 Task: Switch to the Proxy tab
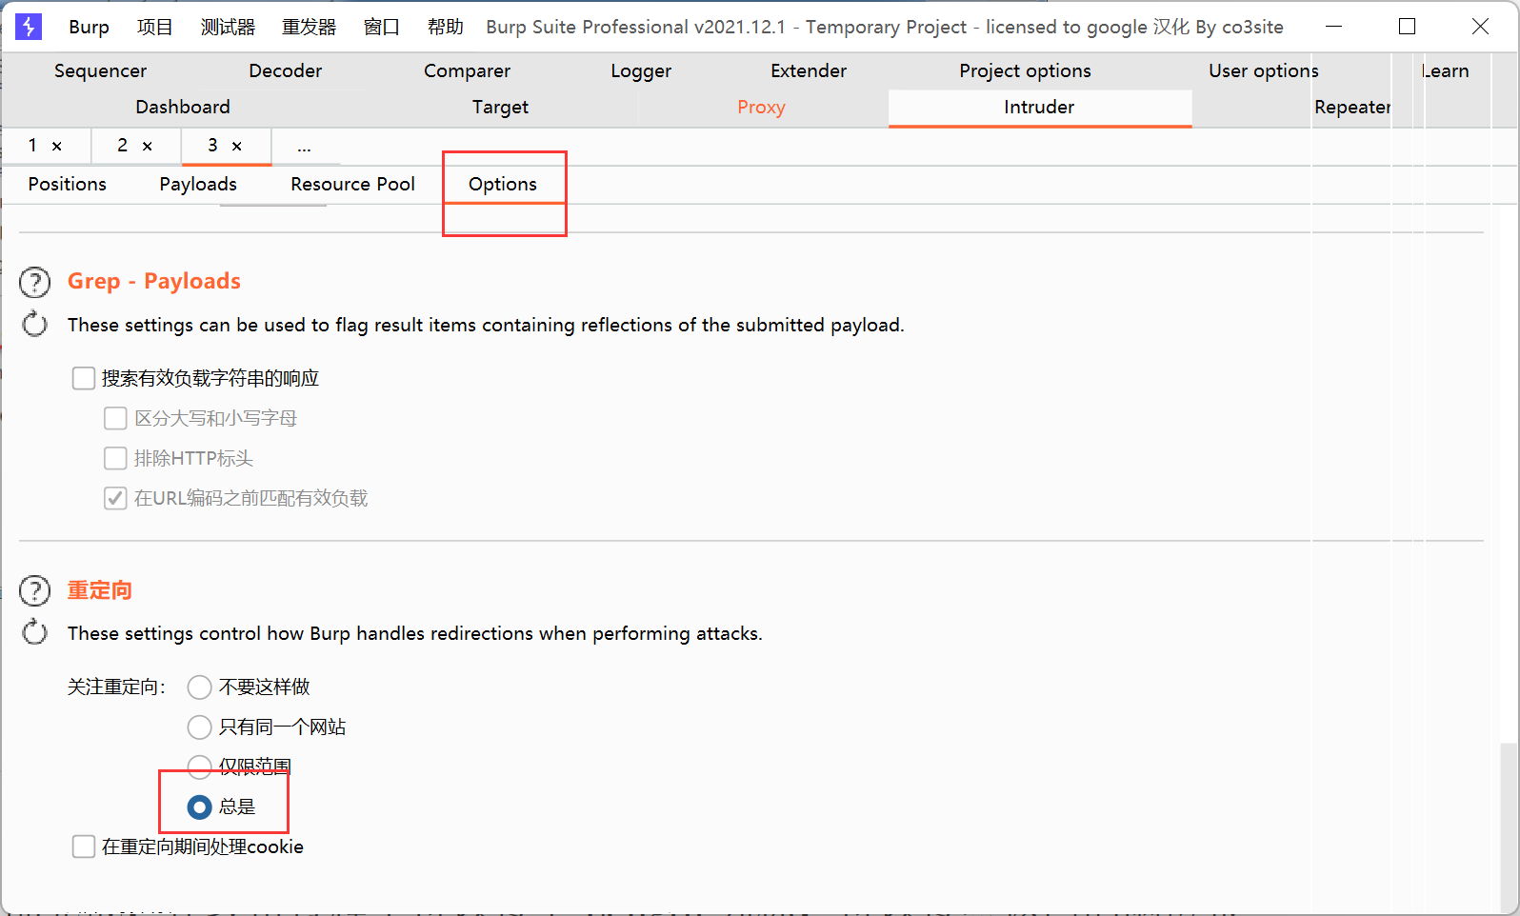(x=761, y=107)
